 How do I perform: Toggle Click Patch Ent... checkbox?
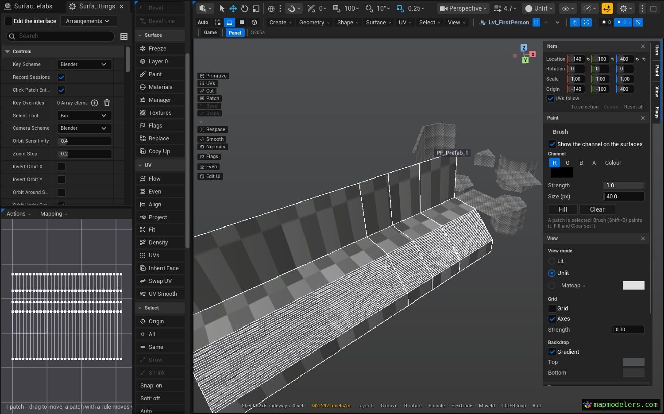tap(62, 90)
